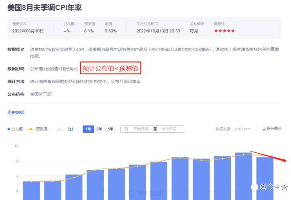291x200 pixels.
Task: Click the 数据释义 label
Action: pos(16,49)
